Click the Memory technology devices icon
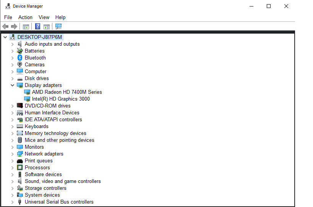Viewport: 313px width, 207px height. click(20, 133)
